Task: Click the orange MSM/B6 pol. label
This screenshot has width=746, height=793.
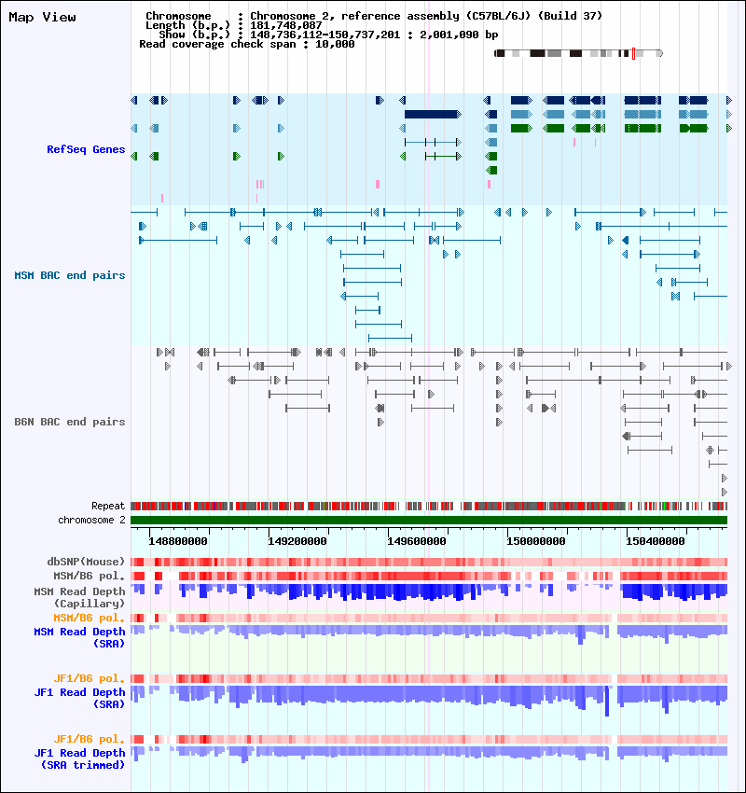Action: tap(89, 618)
